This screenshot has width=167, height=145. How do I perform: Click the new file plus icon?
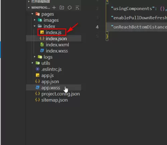tap(54, 8)
